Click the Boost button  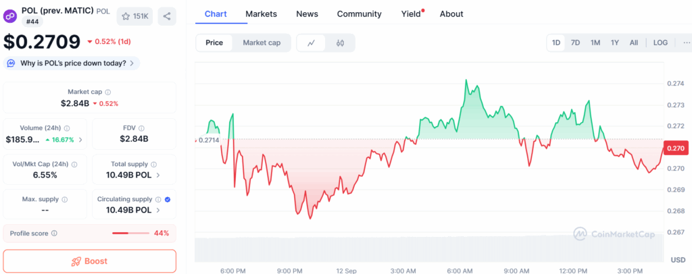click(x=90, y=261)
